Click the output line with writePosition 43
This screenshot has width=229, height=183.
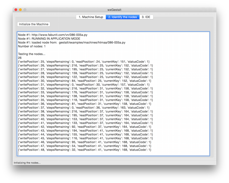coord(85,131)
